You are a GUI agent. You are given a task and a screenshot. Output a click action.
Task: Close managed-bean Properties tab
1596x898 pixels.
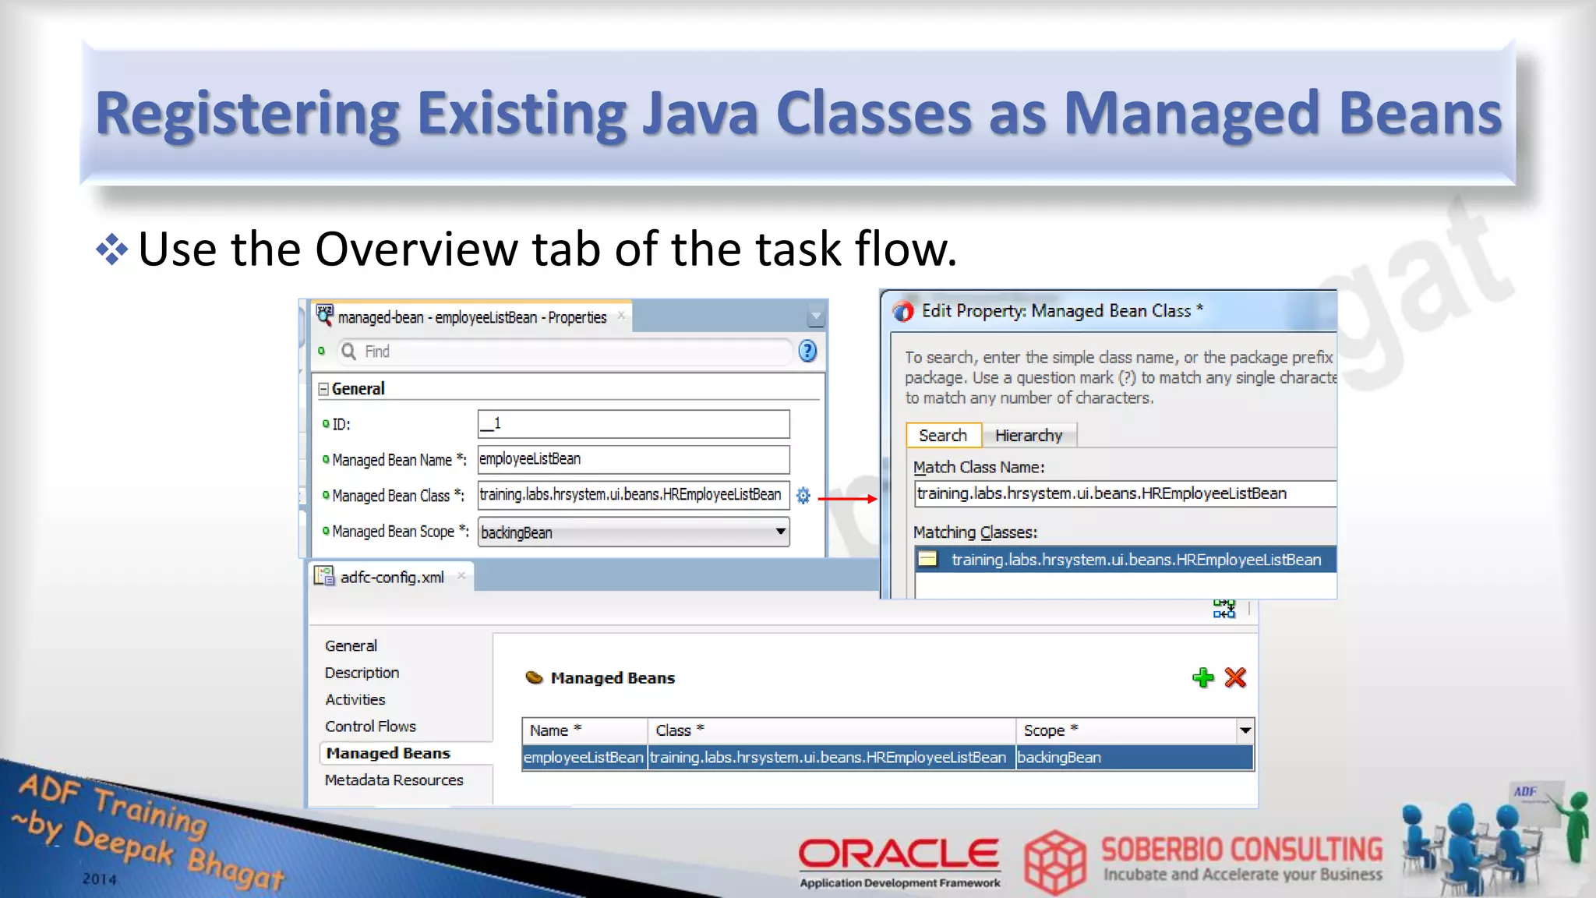621,316
